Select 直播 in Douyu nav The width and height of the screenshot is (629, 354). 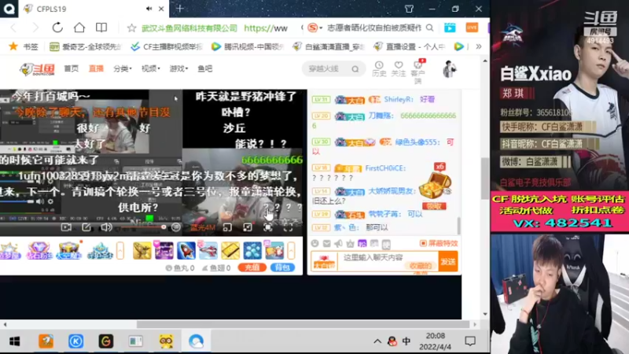point(96,68)
